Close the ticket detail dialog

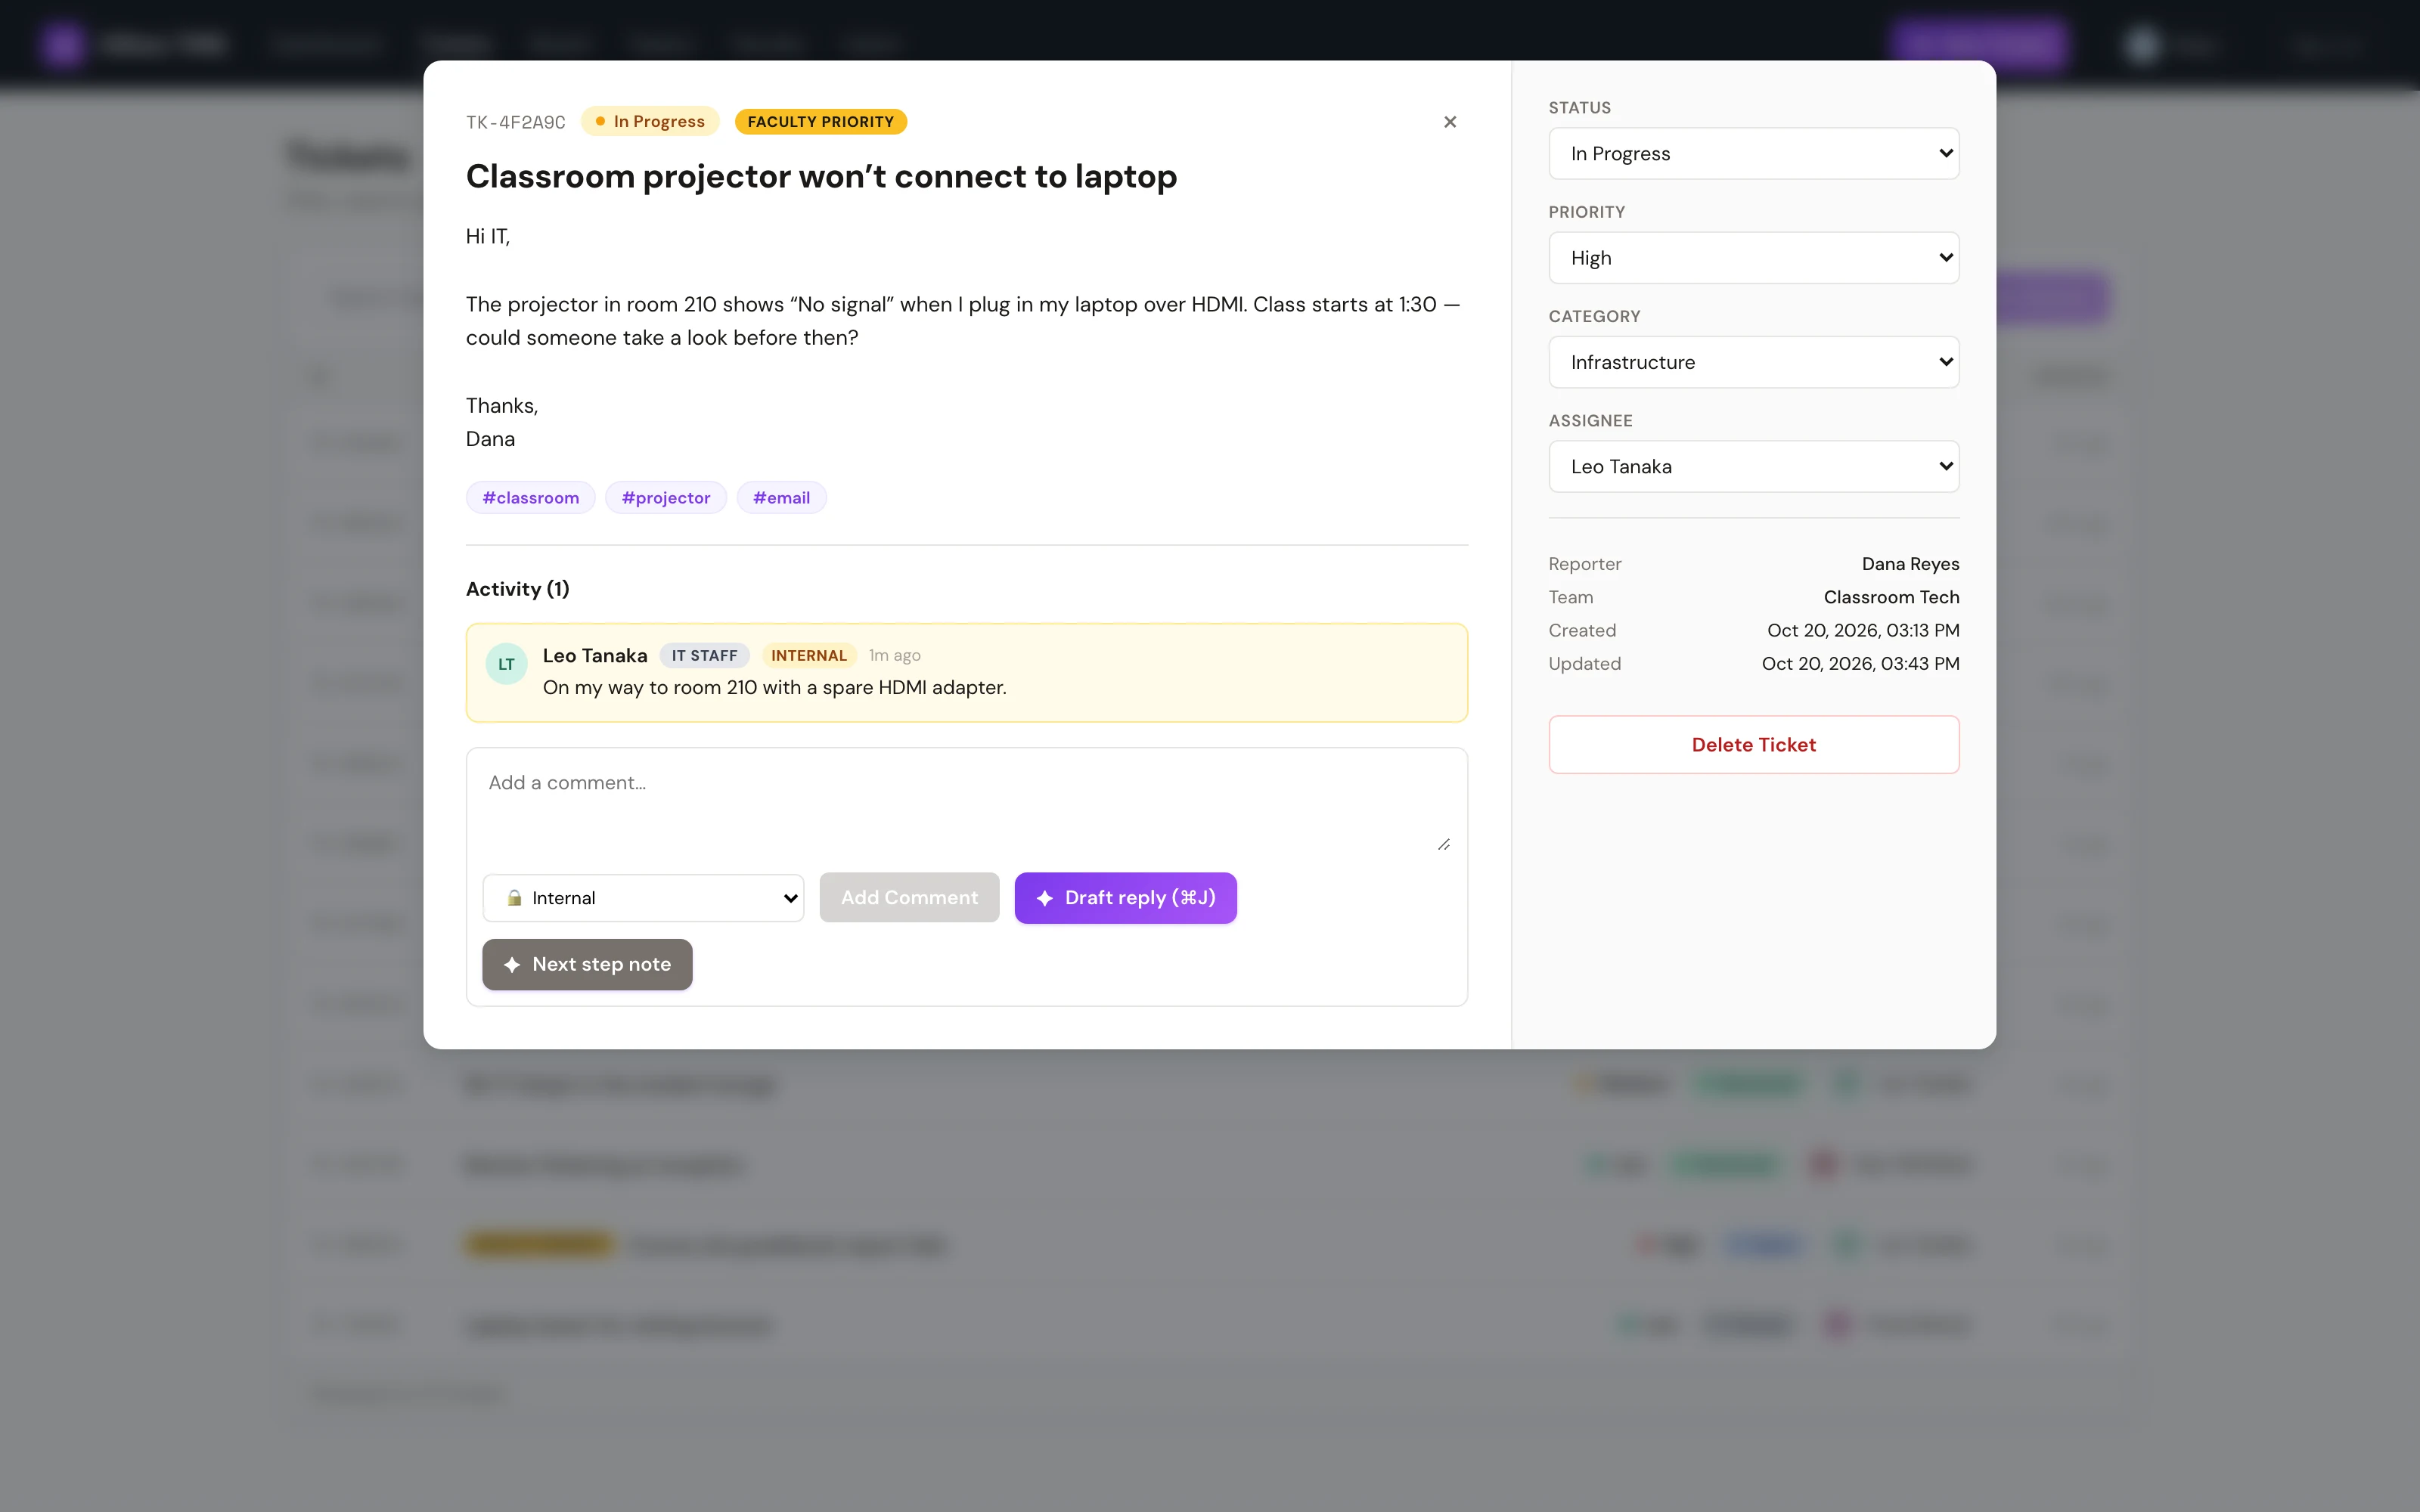[1450, 122]
